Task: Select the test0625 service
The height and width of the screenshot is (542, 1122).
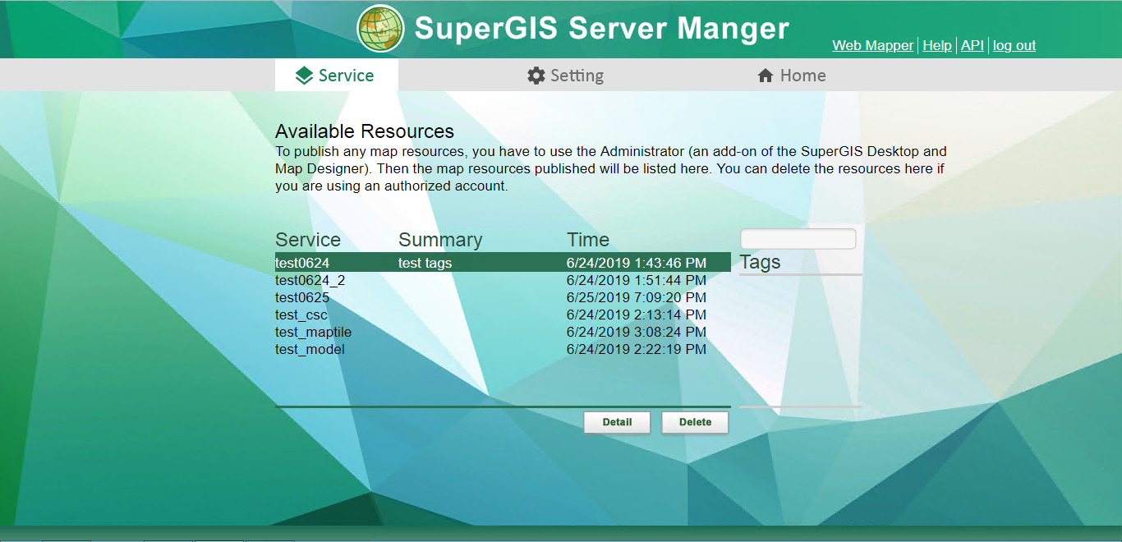Action: [302, 297]
